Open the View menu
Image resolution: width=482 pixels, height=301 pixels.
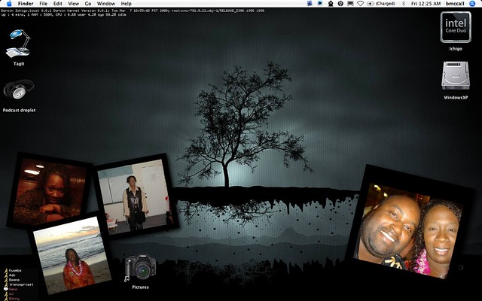[x=74, y=4]
